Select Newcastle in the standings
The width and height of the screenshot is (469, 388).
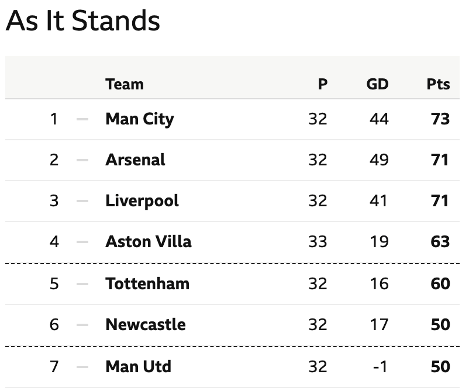(x=146, y=325)
